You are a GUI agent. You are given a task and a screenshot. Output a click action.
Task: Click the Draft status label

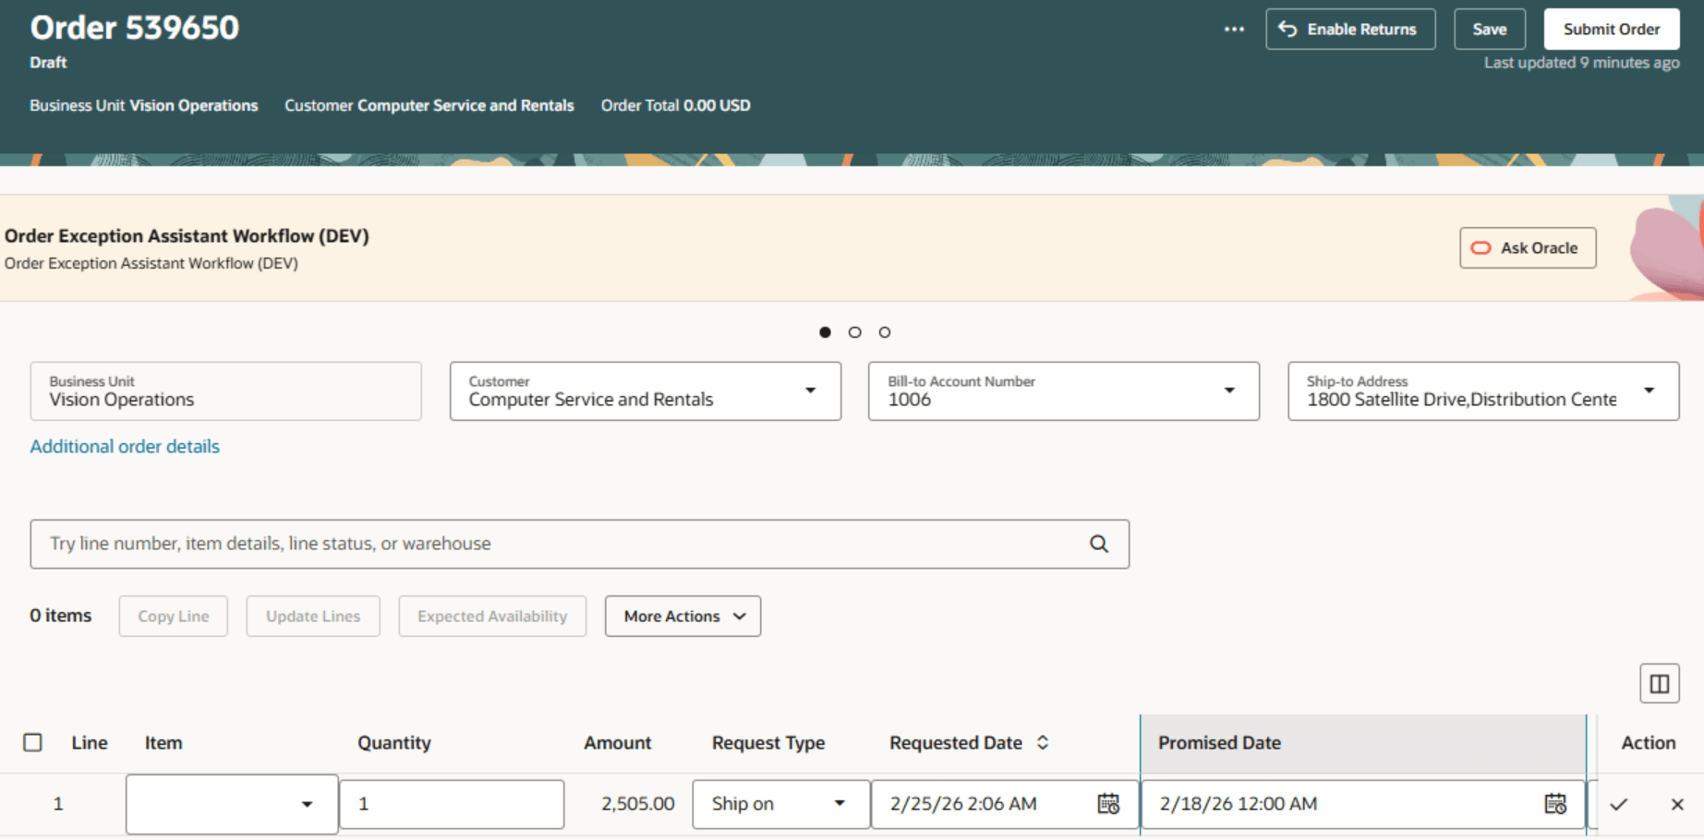(x=48, y=63)
